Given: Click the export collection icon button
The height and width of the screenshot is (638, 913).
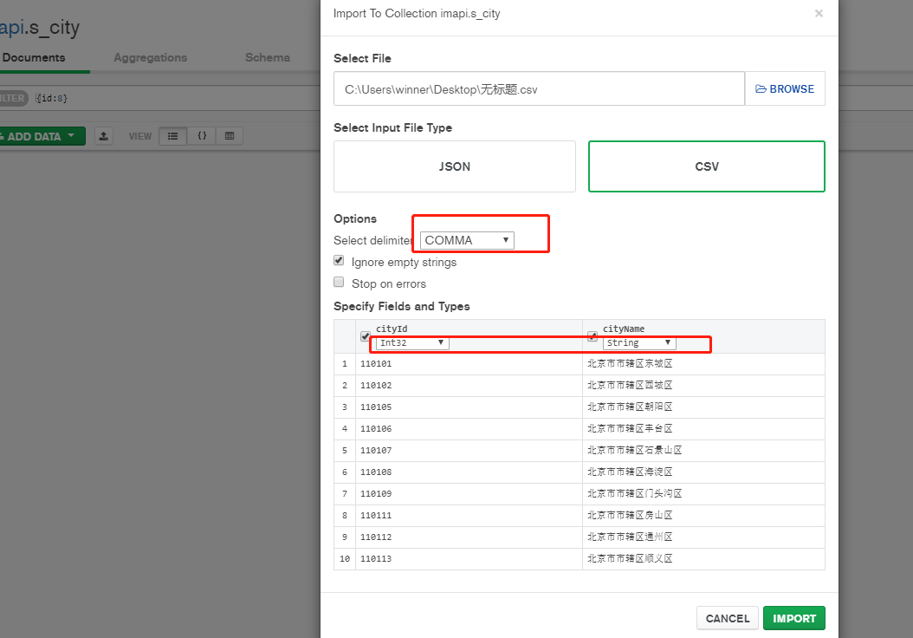Looking at the screenshot, I should tap(104, 136).
